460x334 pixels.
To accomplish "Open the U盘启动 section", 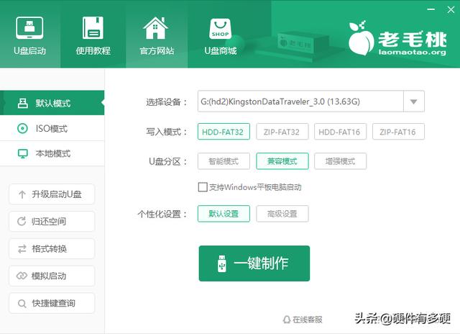I will click(29, 35).
